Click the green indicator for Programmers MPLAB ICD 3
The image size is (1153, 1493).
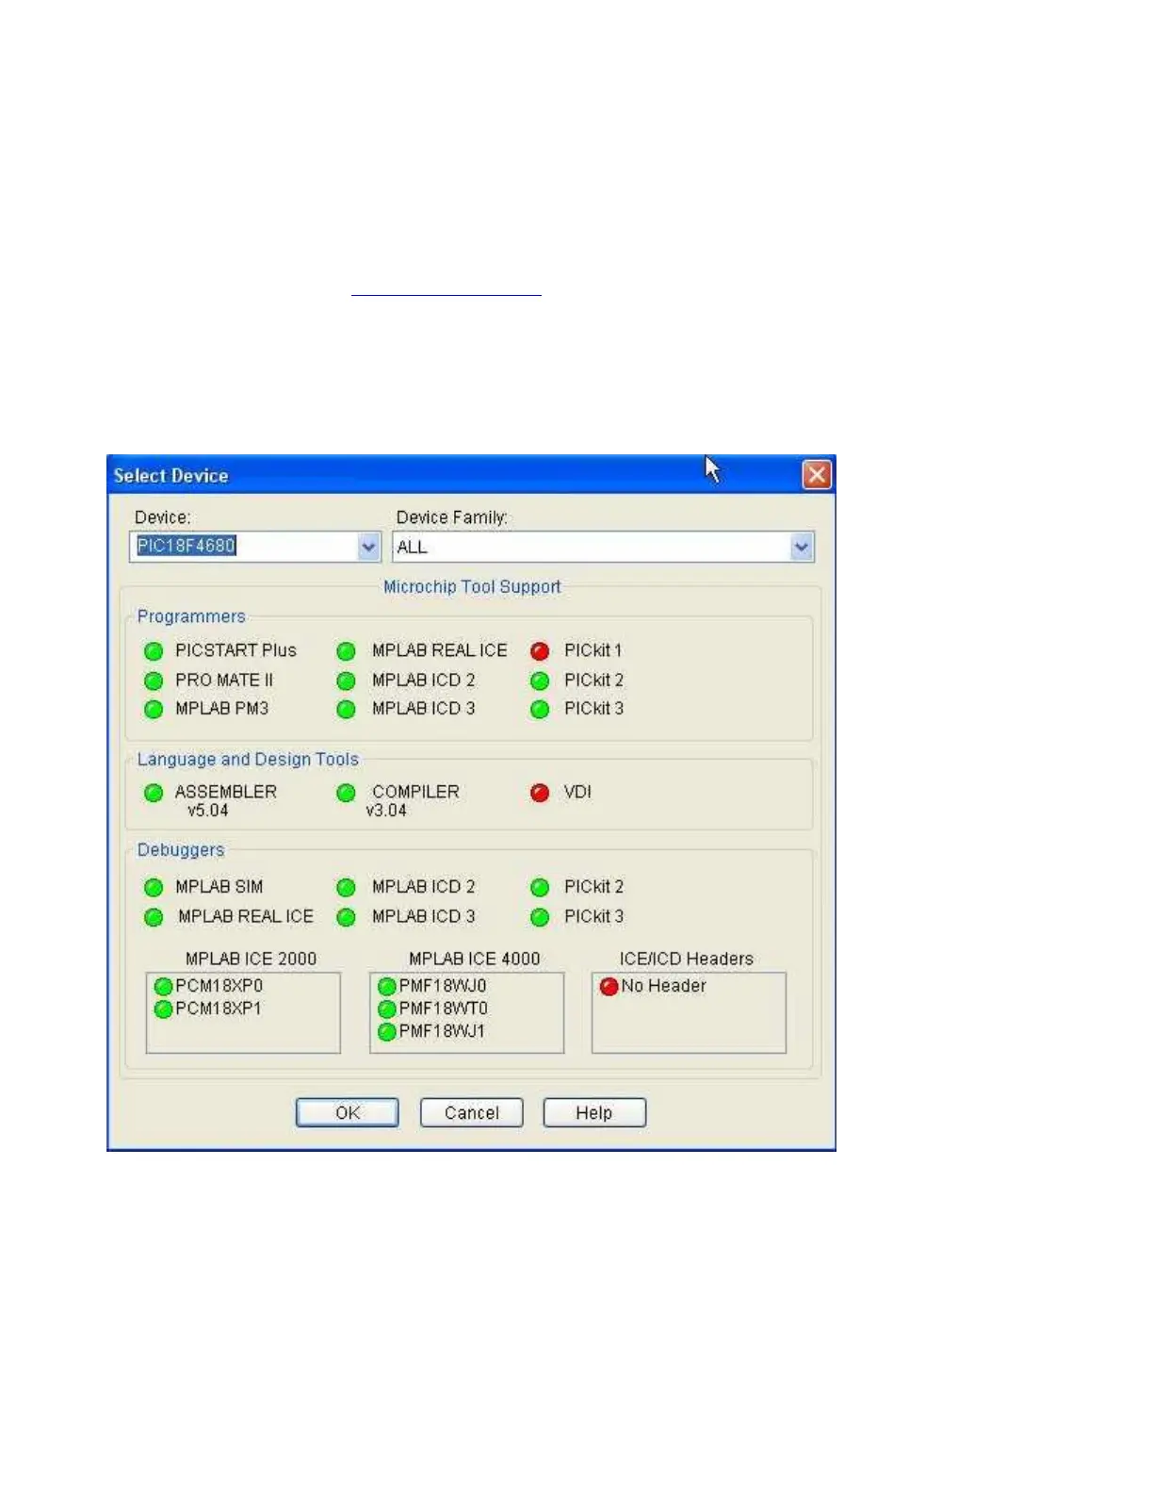(x=347, y=709)
